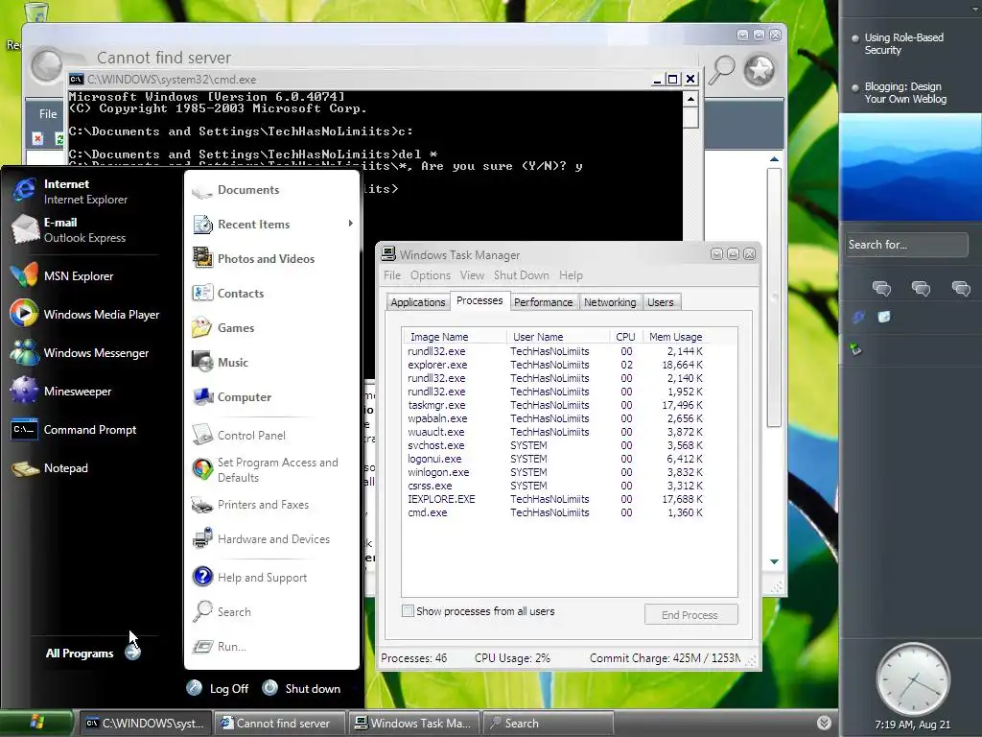
Task: Sort processes by CPU column
Action: (625, 337)
